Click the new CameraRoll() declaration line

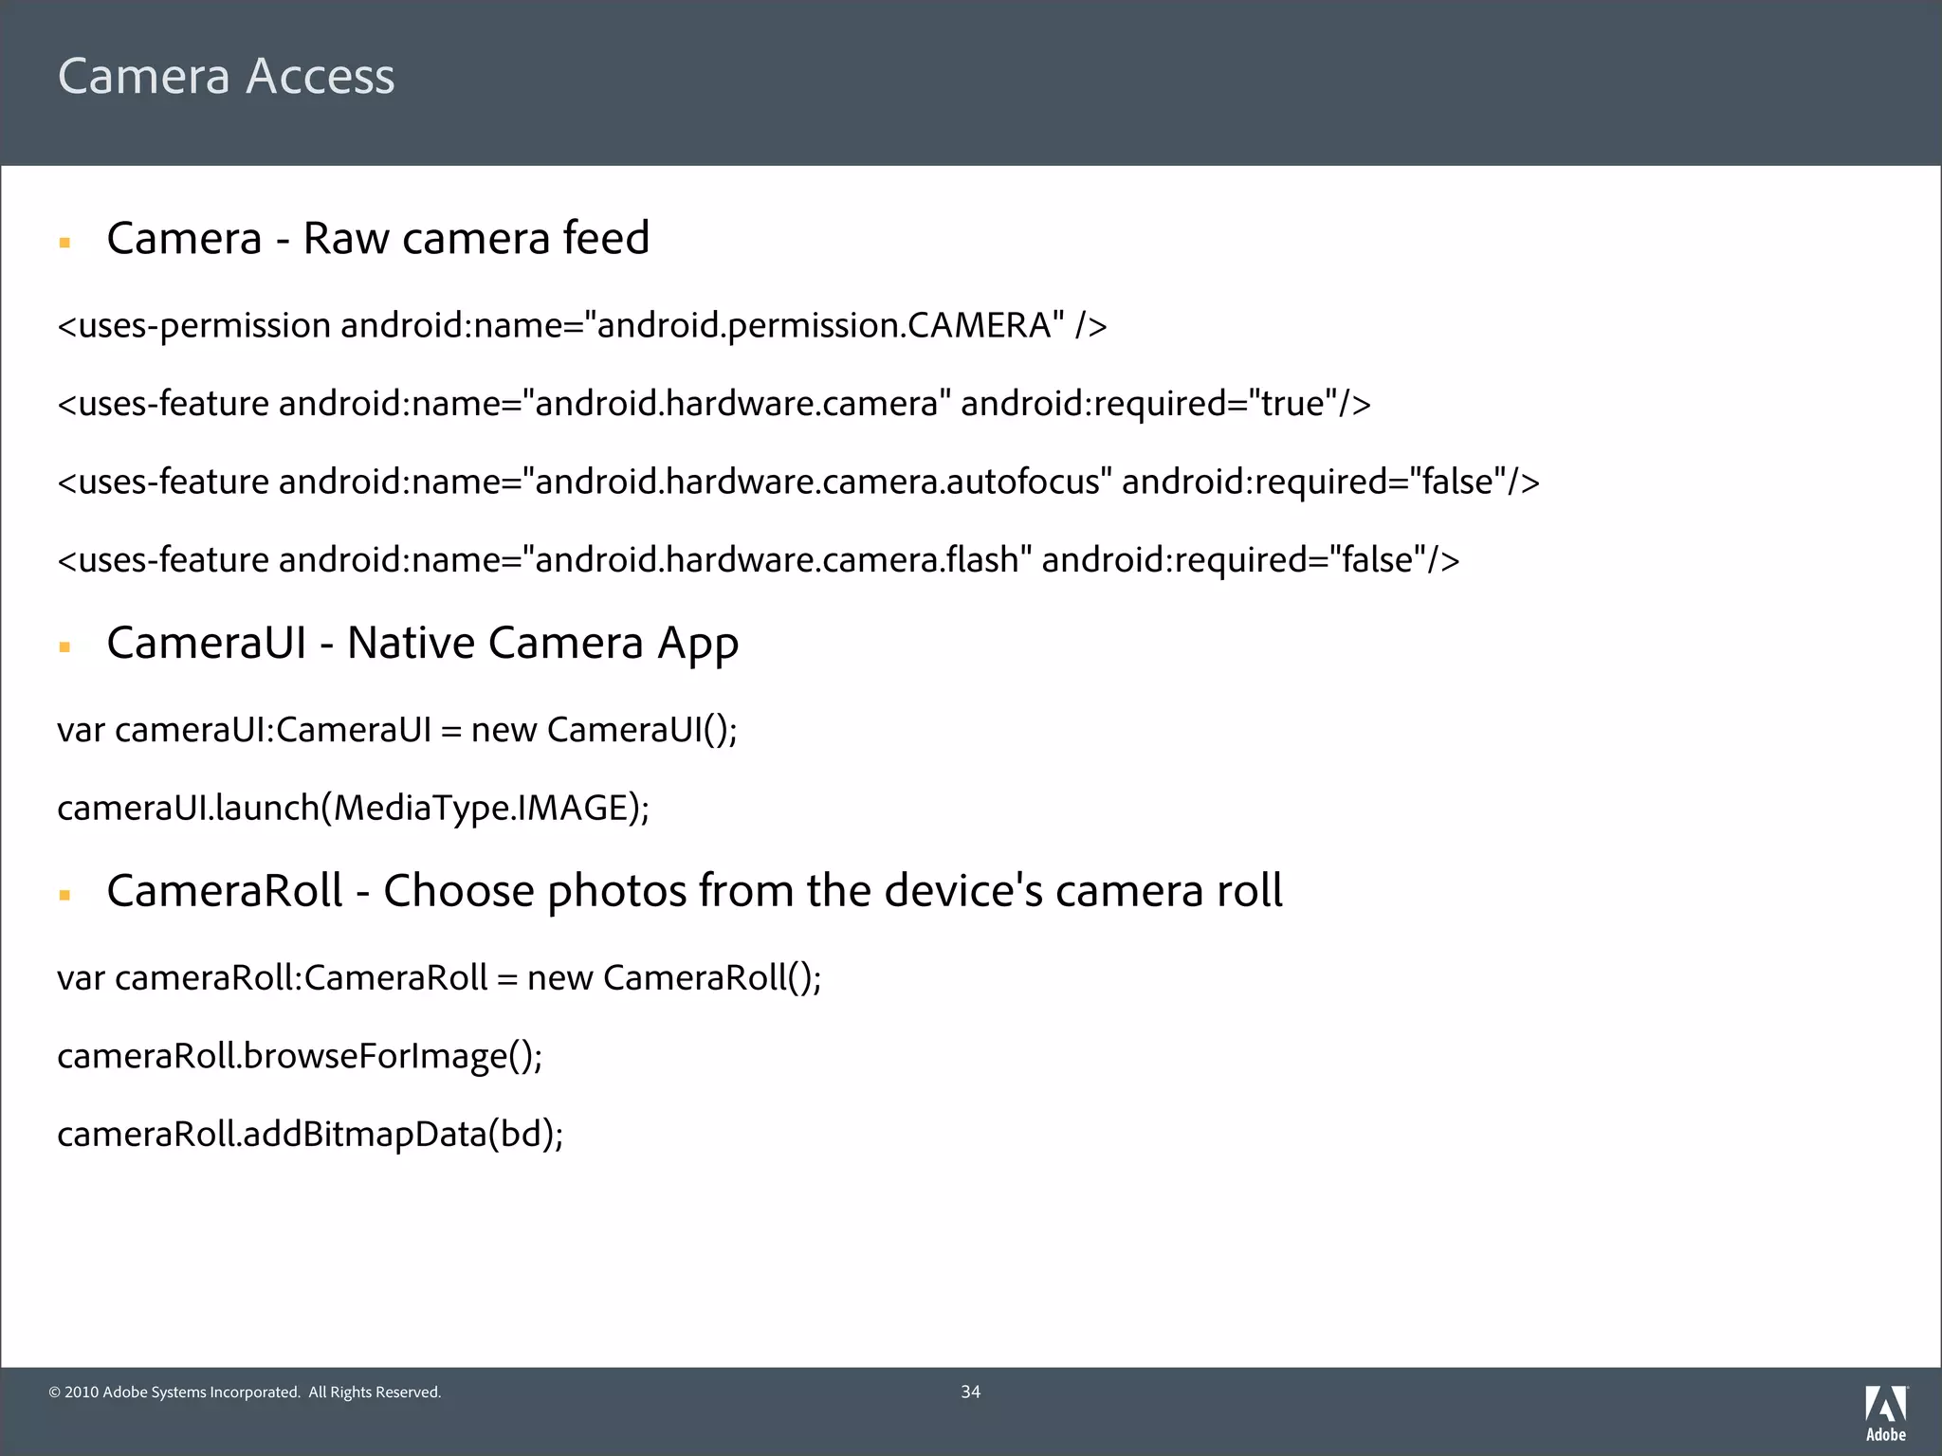pyautogui.click(x=438, y=977)
